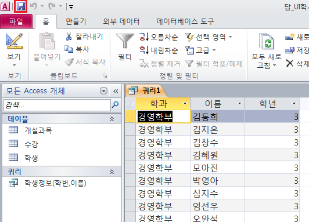Viewport: 309px width, 222px height.
Task: Click the highlighted 경영학부 cell in first row
Action: tap(163, 117)
